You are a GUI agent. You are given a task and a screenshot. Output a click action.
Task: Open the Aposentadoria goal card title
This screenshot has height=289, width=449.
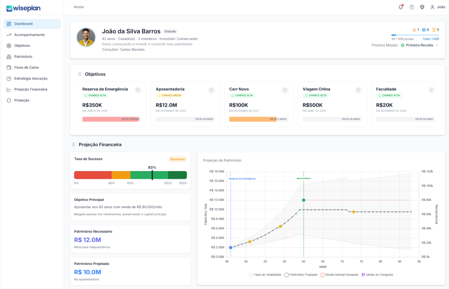pos(170,89)
